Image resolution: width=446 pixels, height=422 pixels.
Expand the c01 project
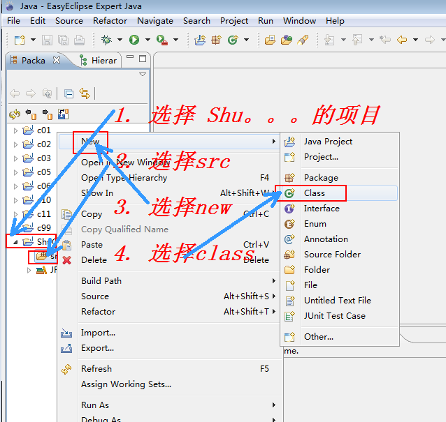click(x=15, y=130)
